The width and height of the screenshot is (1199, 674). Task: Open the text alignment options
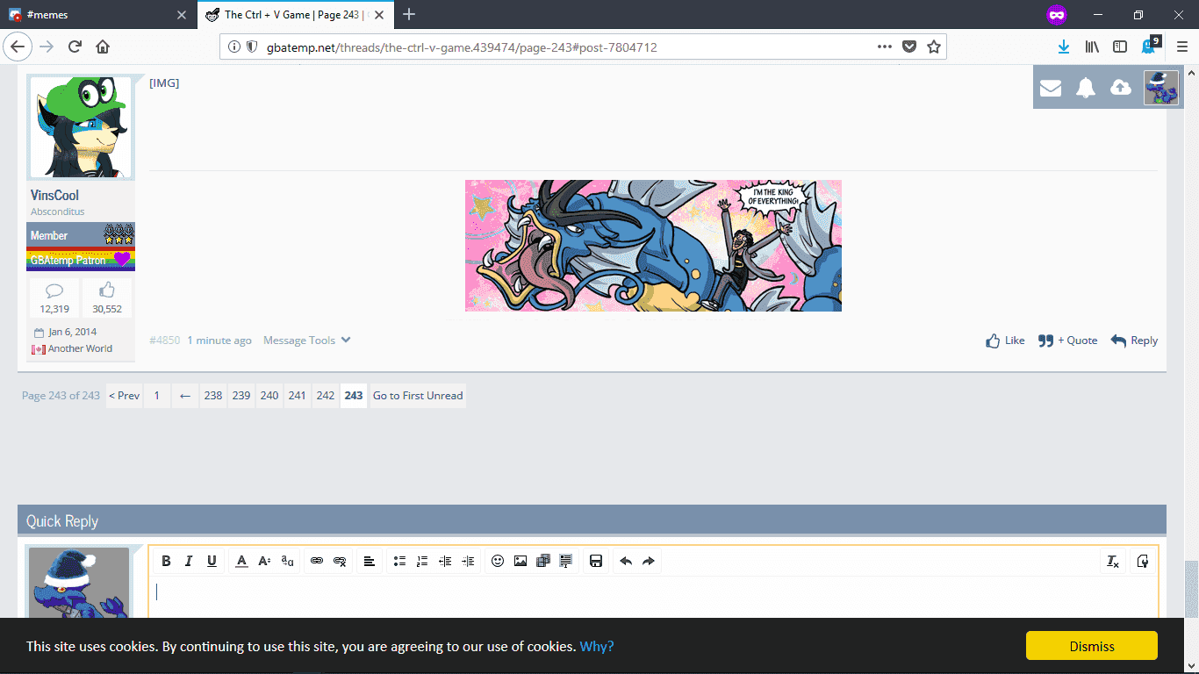[370, 562]
